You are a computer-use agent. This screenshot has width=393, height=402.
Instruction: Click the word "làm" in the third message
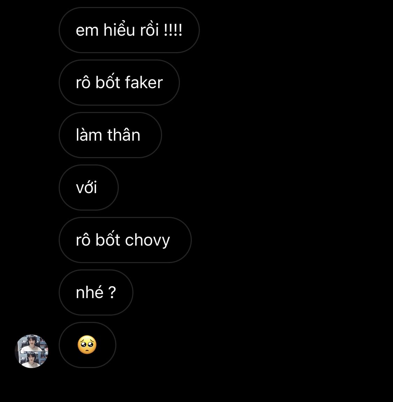[x=89, y=134]
